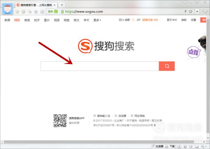Open the 企业推广 footer link

coord(119,121)
